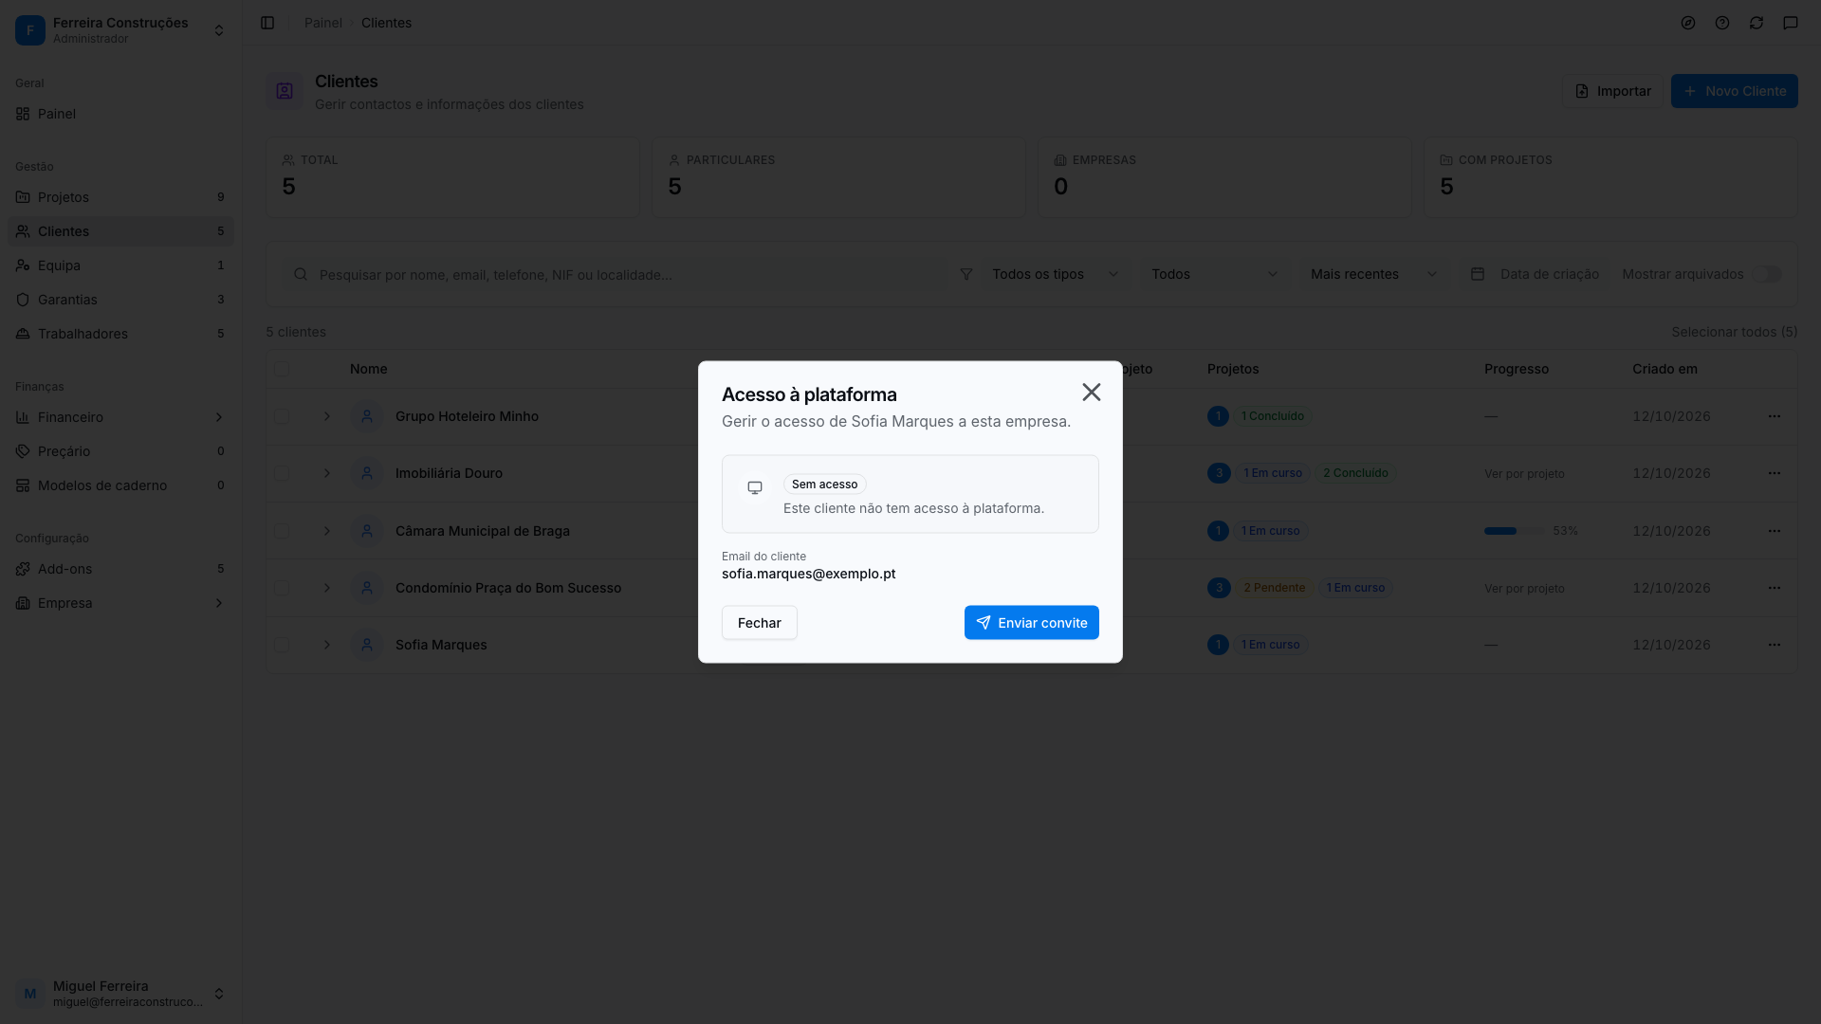Click the Clientes page header icon
The height and width of the screenshot is (1024, 1821).
(x=285, y=91)
